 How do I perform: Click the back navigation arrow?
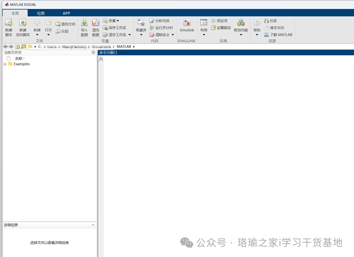pyautogui.click(x=5, y=46)
